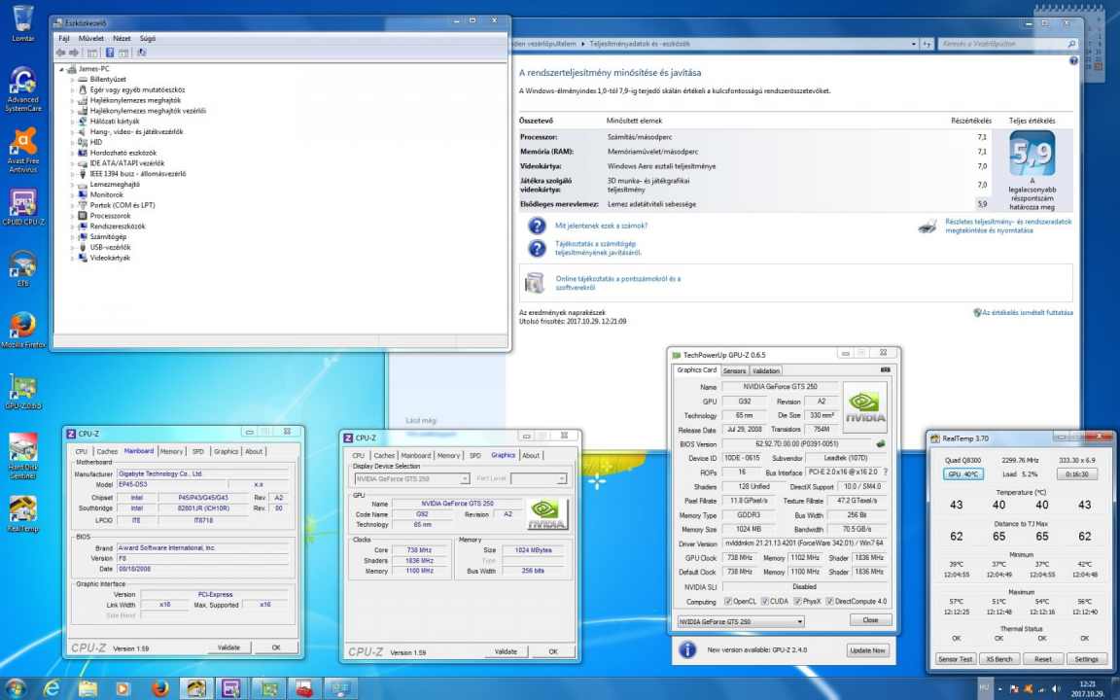Click Reset button in RealTemp
Viewport: 1120px width, 700px height.
click(1043, 659)
